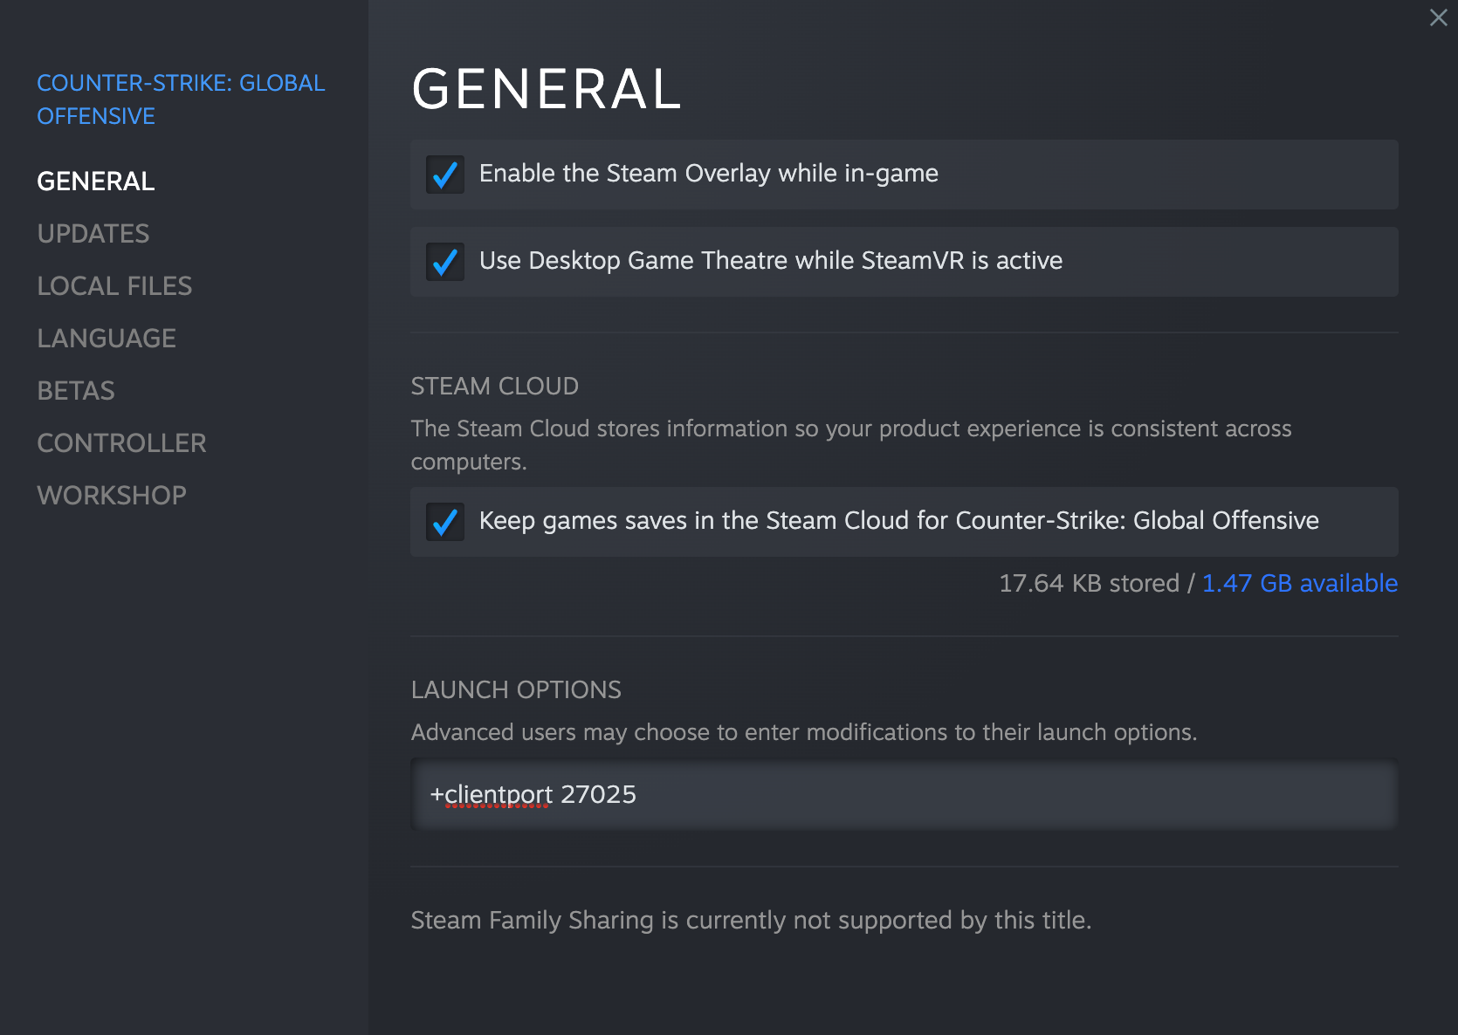
Task: Switch to the Controller tab
Action: pyautogui.click(x=121, y=443)
